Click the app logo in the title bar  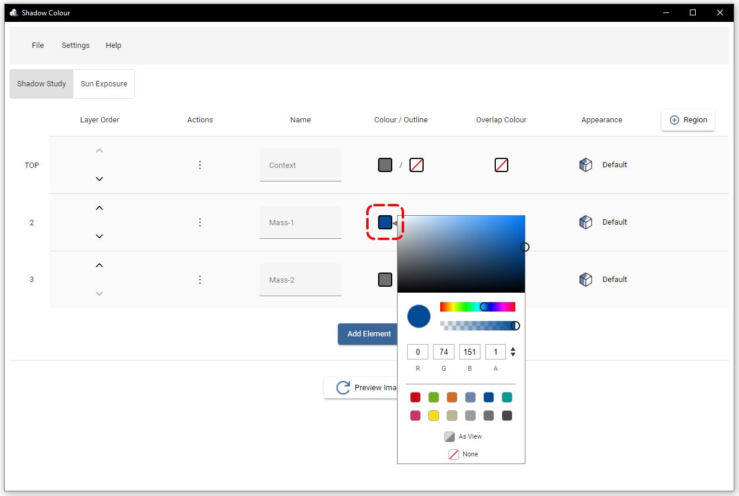pyautogui.click(x=13, y=12)
